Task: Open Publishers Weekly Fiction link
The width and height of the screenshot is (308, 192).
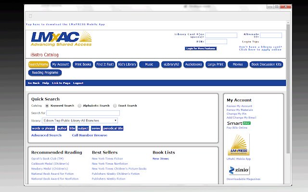Action: [108, 179]
